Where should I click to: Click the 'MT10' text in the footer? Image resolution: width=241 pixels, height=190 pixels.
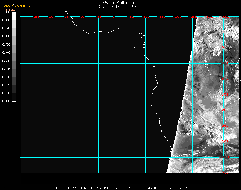(x=59, y=188)
